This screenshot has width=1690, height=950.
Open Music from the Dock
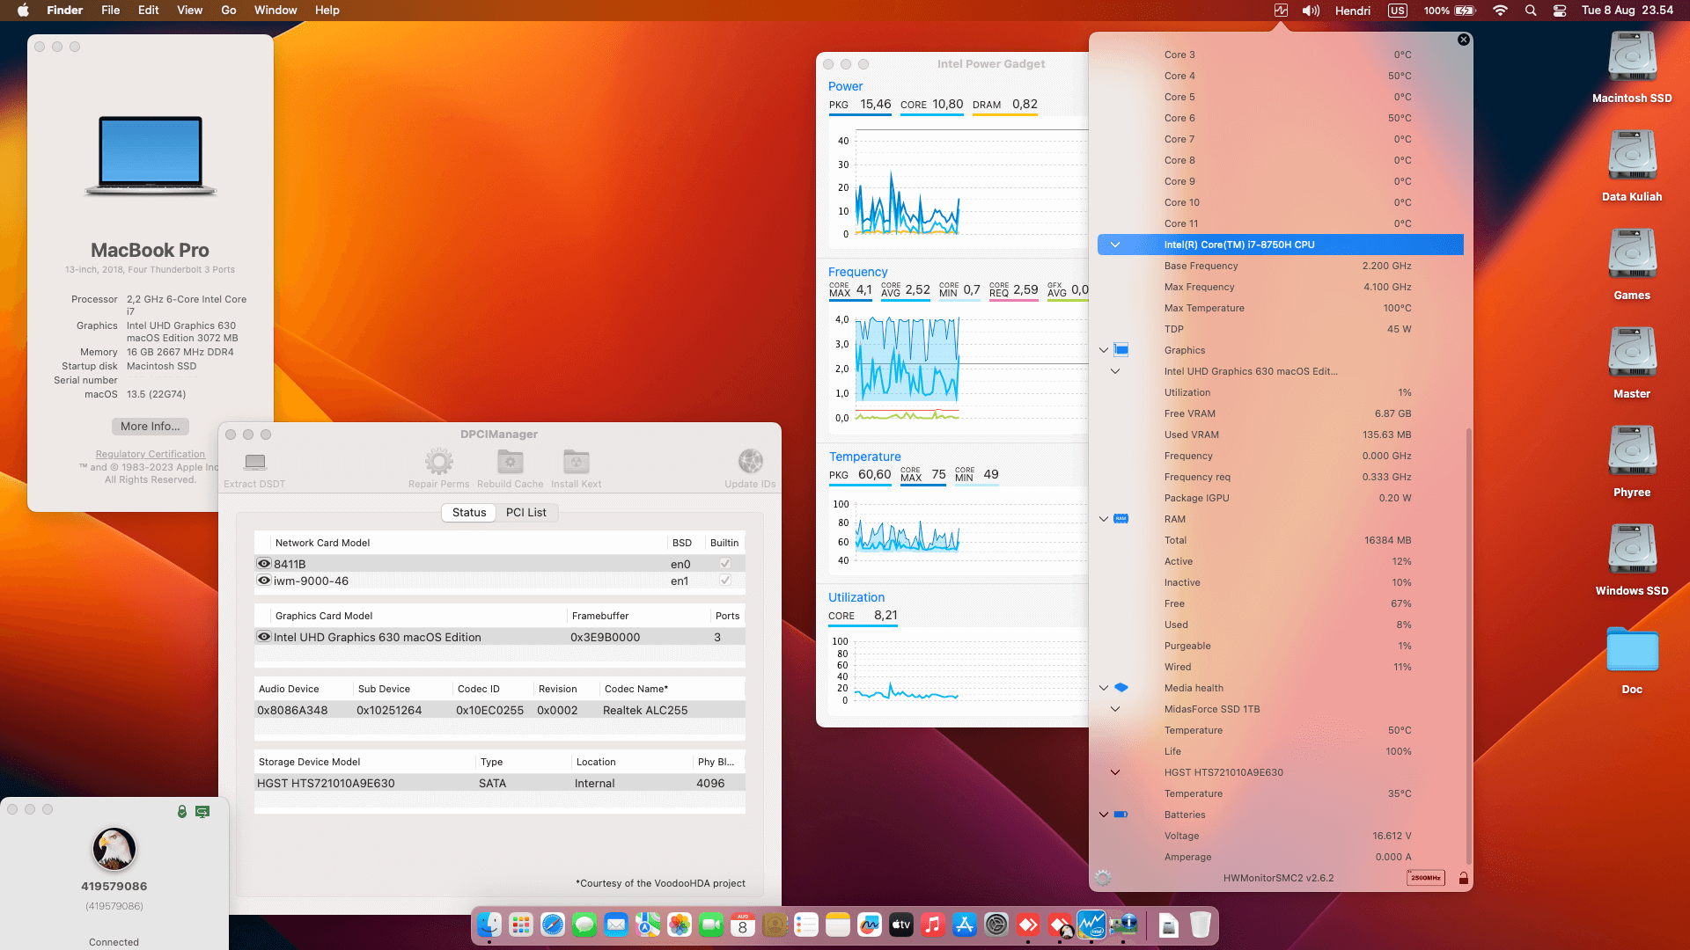pos(933,924)
